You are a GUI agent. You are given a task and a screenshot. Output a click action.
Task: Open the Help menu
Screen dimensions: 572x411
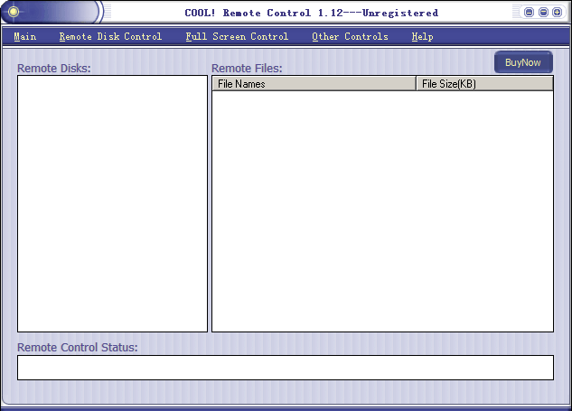pos(422,37)
